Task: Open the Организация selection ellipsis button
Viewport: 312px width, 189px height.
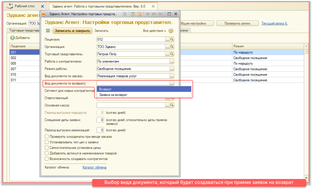Action: click(167, 47)
